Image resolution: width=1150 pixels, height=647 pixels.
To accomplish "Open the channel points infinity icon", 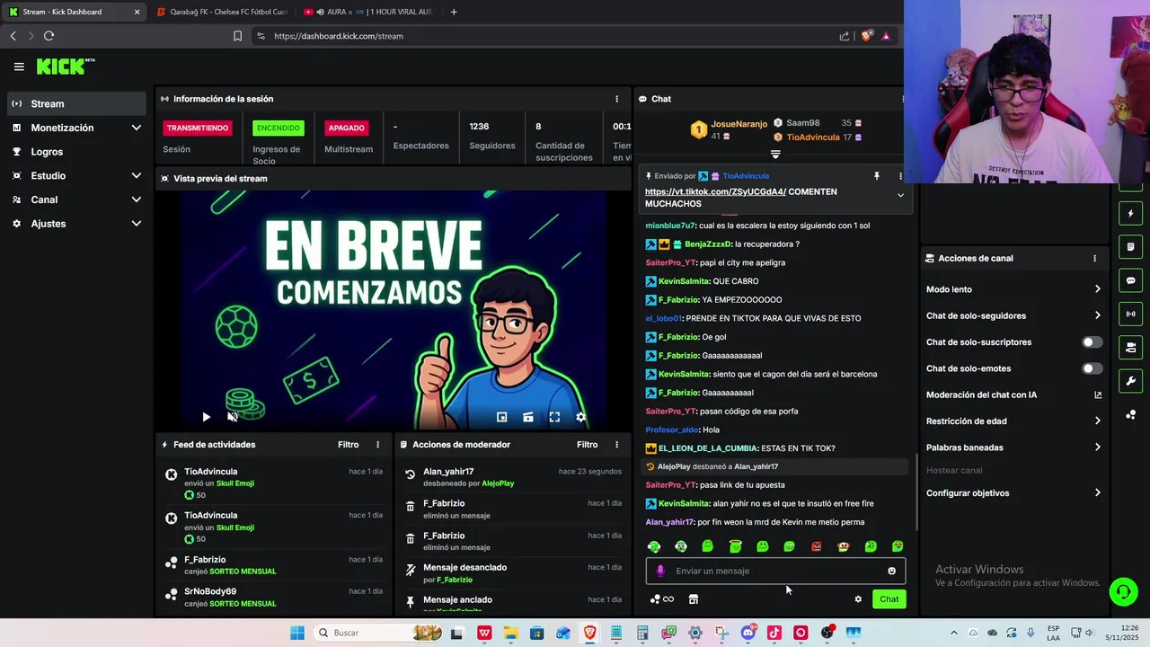I will coord(662,599).
